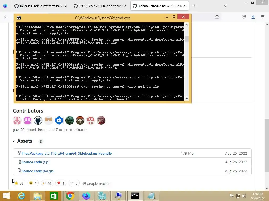The image size is (269, 201).
Task: Download Source code (tar.gz)
Action: tap(38, 171)
